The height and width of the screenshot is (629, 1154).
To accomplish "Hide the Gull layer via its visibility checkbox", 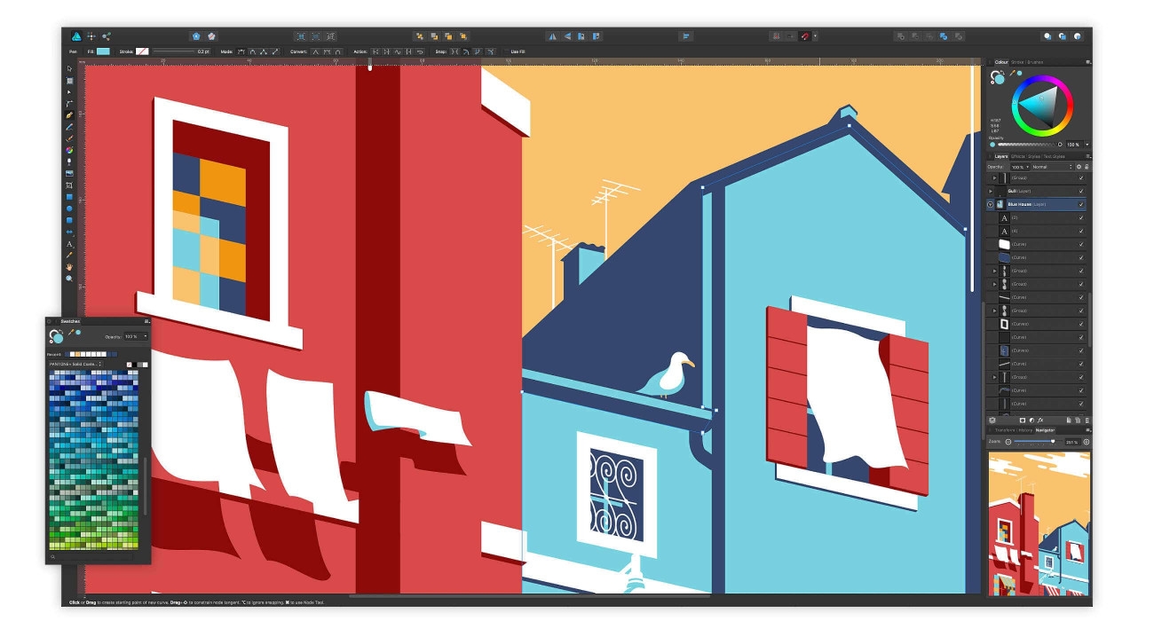I will [x=1081, y=191].
